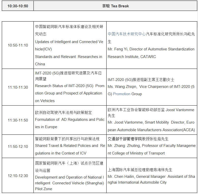Select the 11:50-12:10 time slot

[18, 146]
